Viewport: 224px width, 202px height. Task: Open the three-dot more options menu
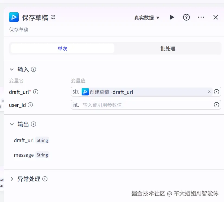pos(201,17)
